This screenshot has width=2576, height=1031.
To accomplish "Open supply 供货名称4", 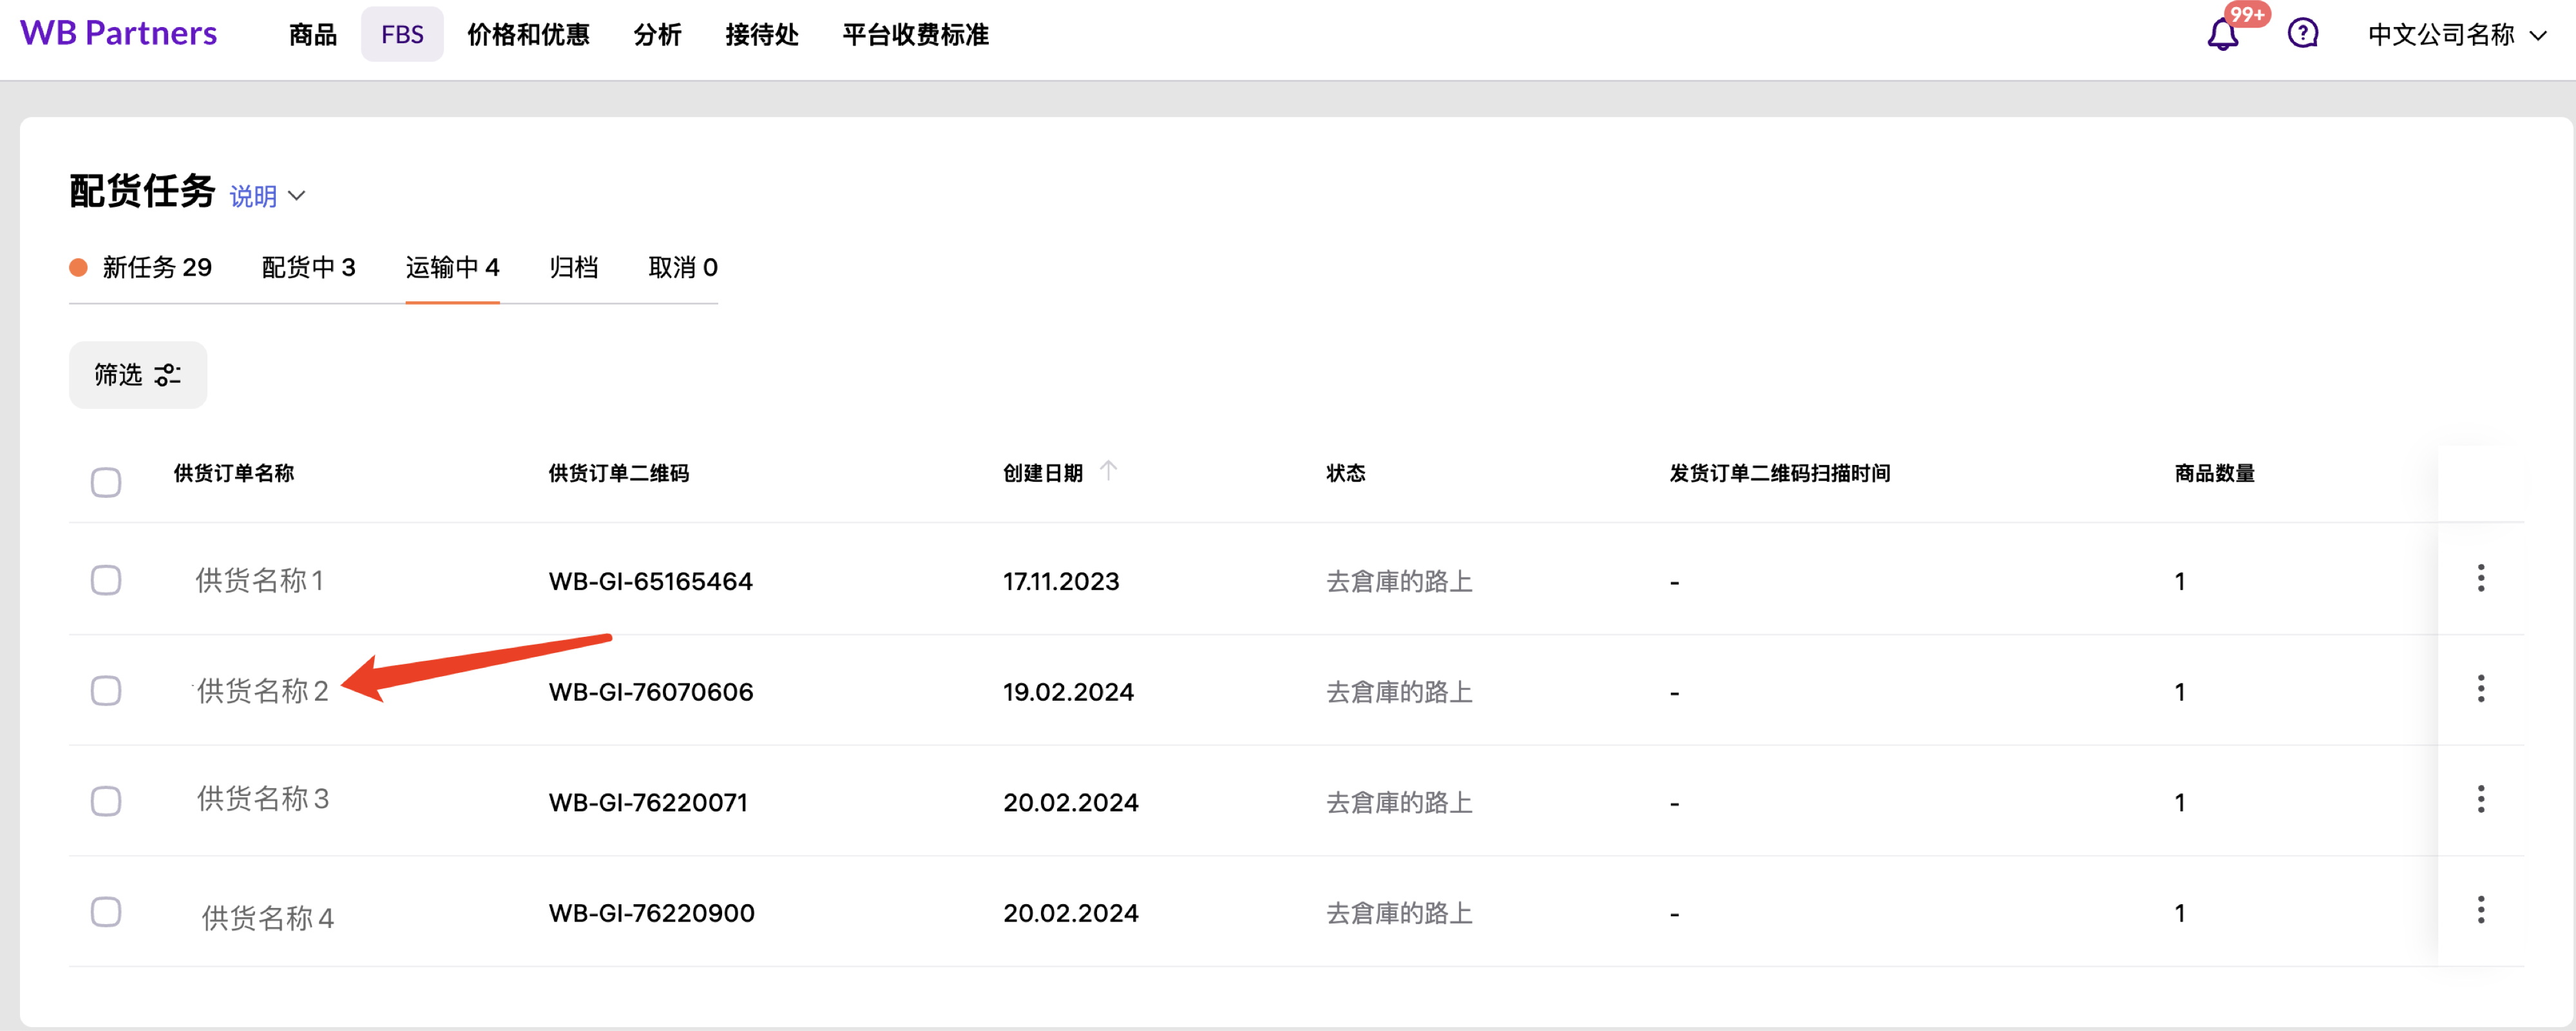I will pyautogui.click(x=268, y=917).
